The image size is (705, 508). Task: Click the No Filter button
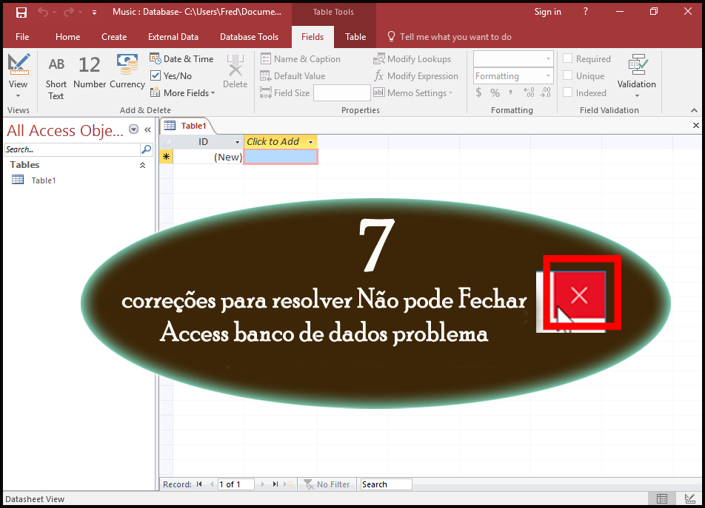(x=327, y=484)
